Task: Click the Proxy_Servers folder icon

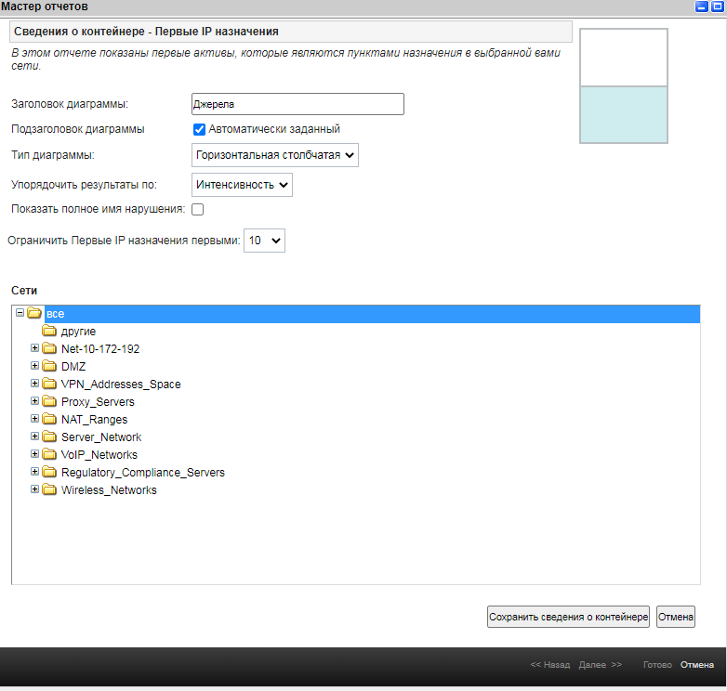Action: (49, 401)
